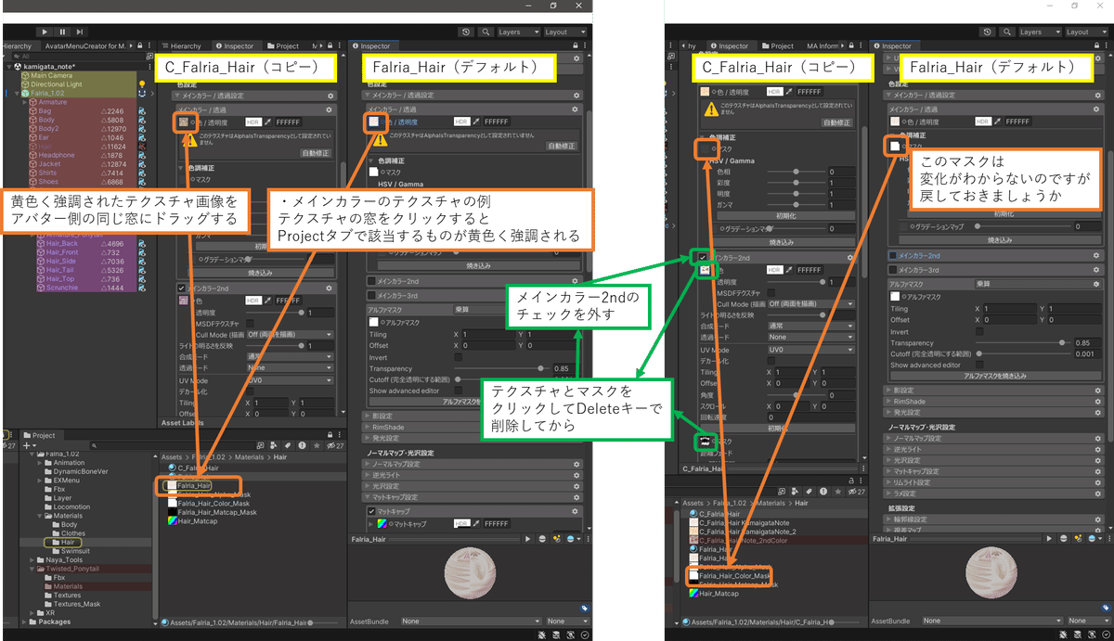This screenshot has width=1114, height=641.
Task: Click the search magnifier icon in the left screenshot toolbar
Action: pyautogui.click(x=486, y=32)
